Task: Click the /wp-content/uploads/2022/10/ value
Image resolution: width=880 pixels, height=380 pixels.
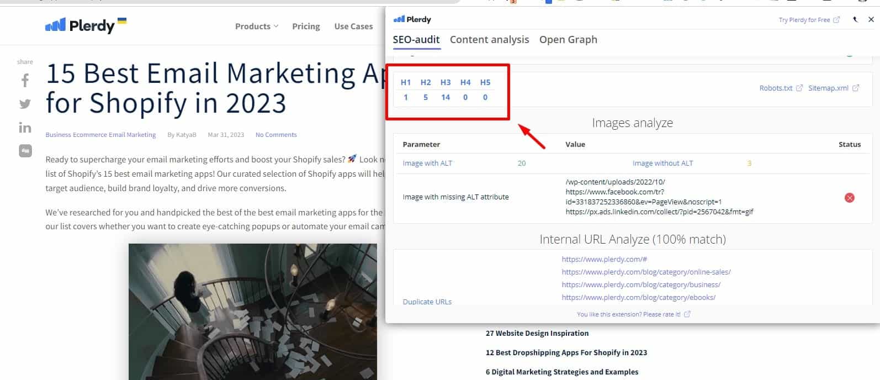Action: point(615,182)
